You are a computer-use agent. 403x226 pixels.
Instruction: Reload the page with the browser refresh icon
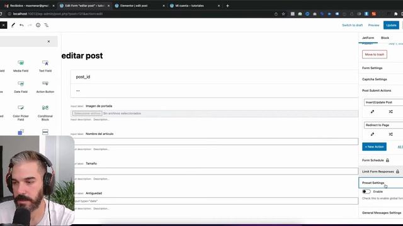(x=1, y=14)
